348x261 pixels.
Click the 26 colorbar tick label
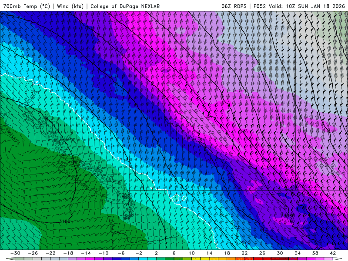(x=262, y=253)
